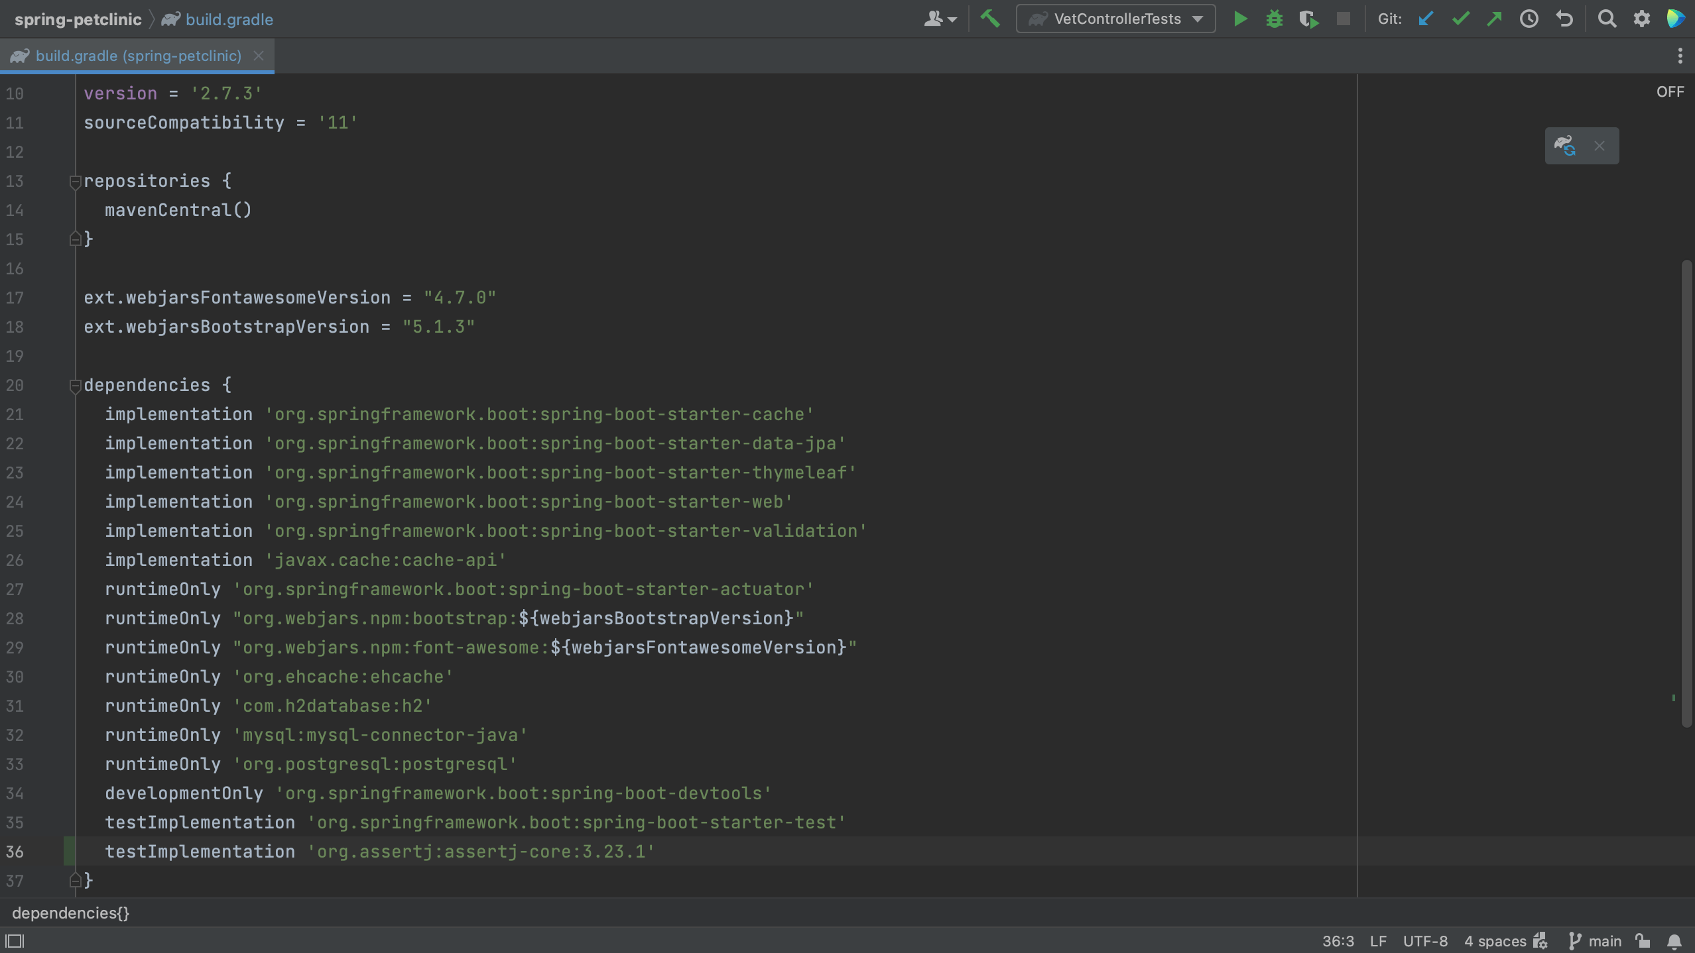Image resolution: width=1695 pixels, height=953 pixels.
Task: Collapse the dependencies block fold arrow
Action: [76, 386]
